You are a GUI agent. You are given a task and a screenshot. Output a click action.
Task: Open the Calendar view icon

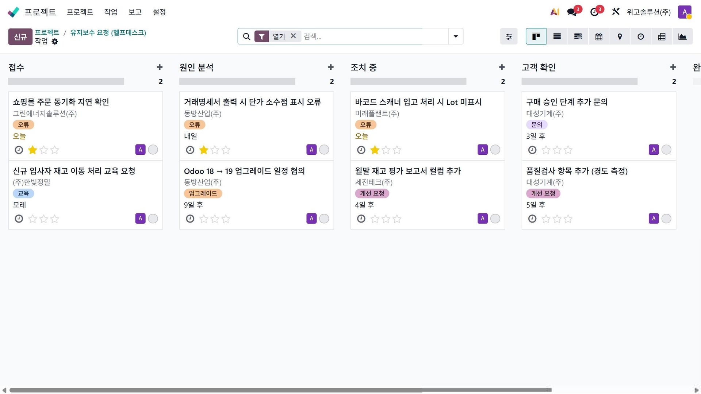599,36
